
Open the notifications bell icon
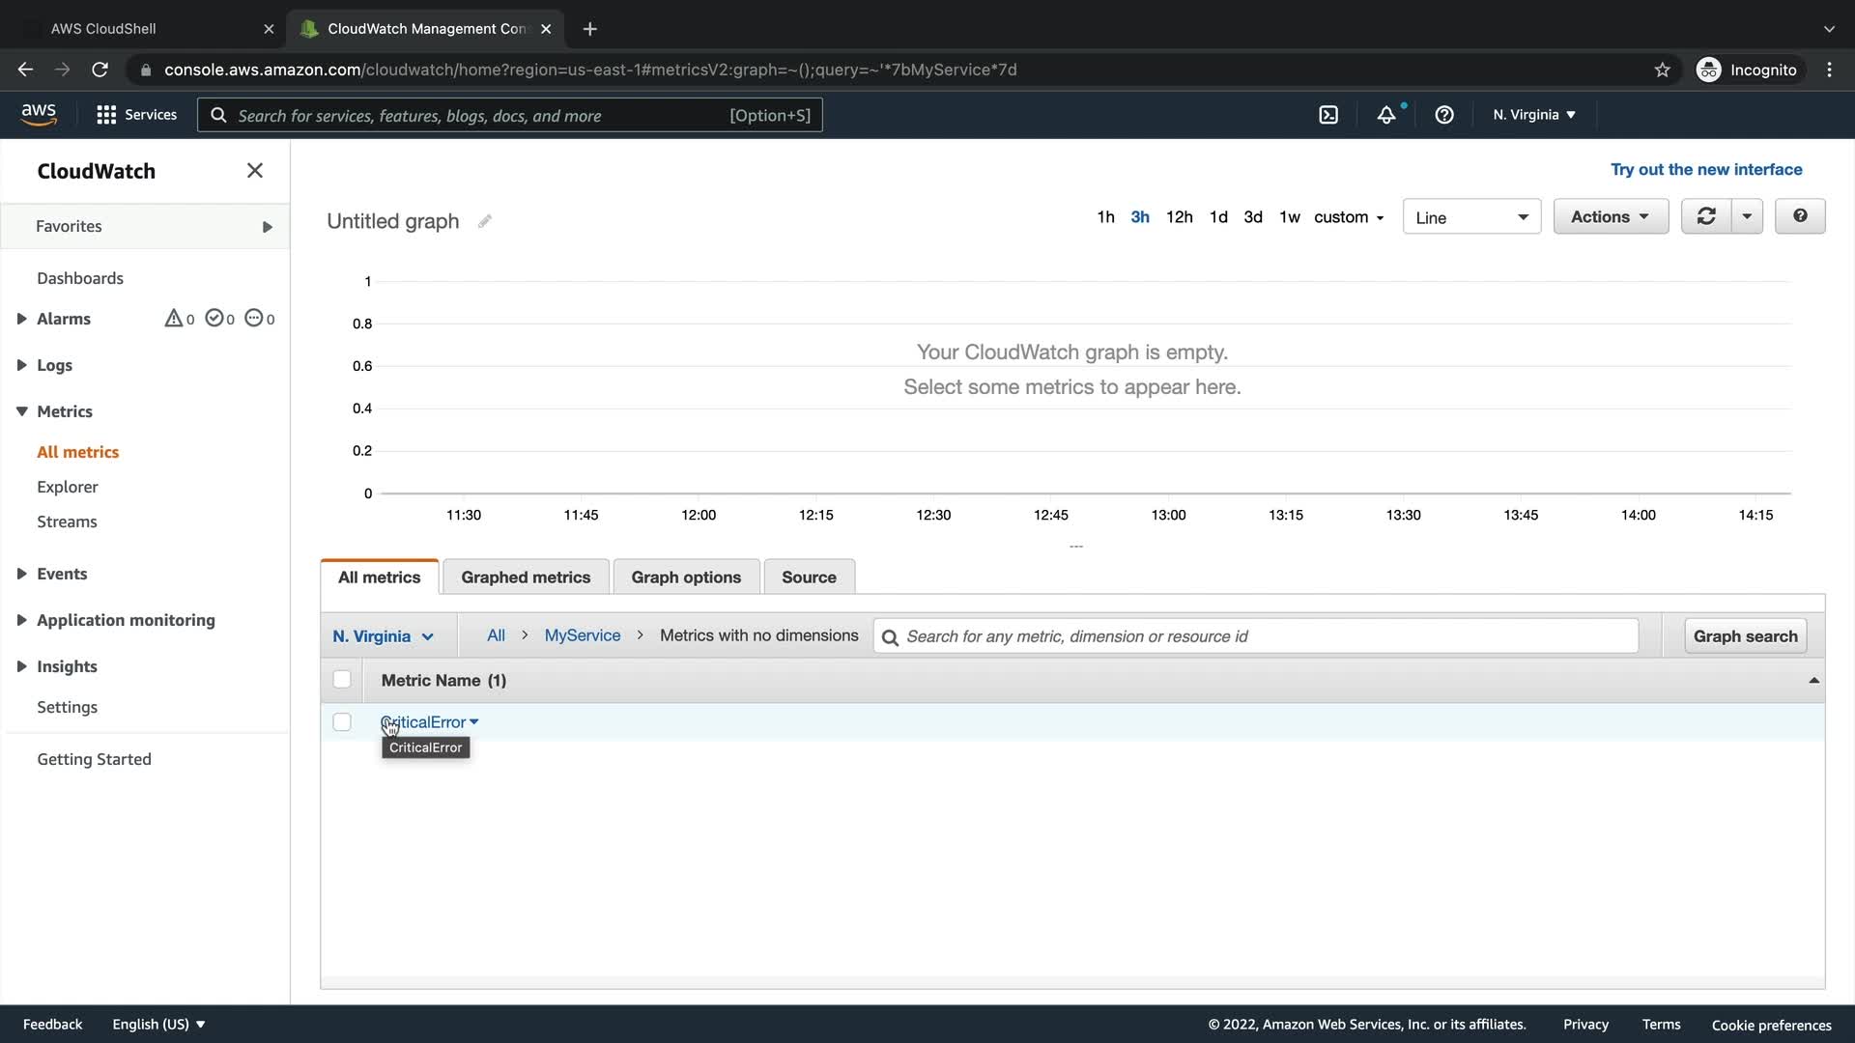pyautogui.click(x=1386, y=115)
